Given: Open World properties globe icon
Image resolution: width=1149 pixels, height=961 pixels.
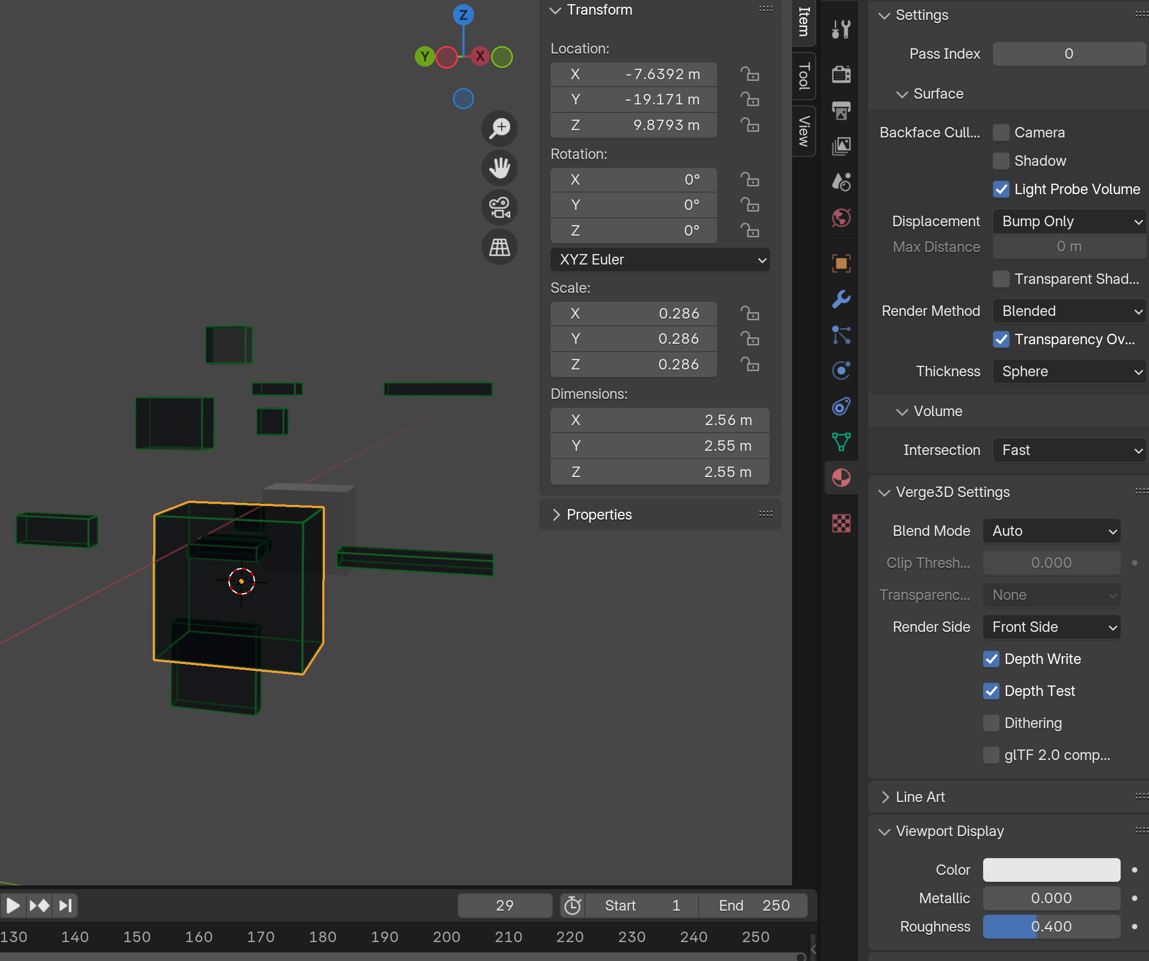Looking at the screenshot, I should (841, 218).
